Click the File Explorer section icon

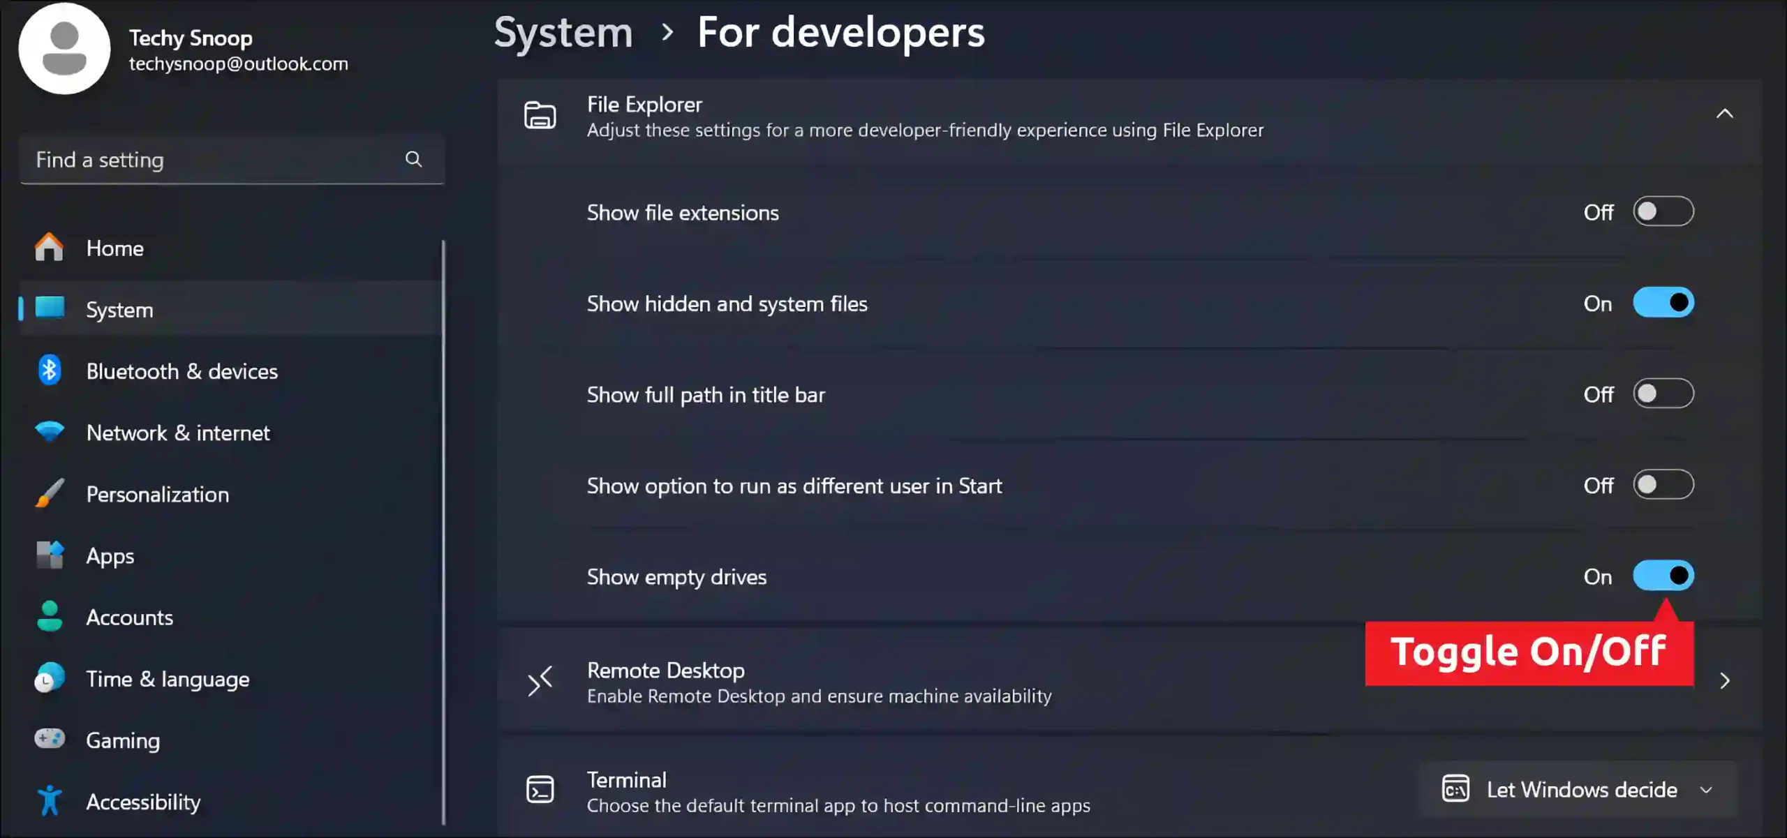pos(540,115)
